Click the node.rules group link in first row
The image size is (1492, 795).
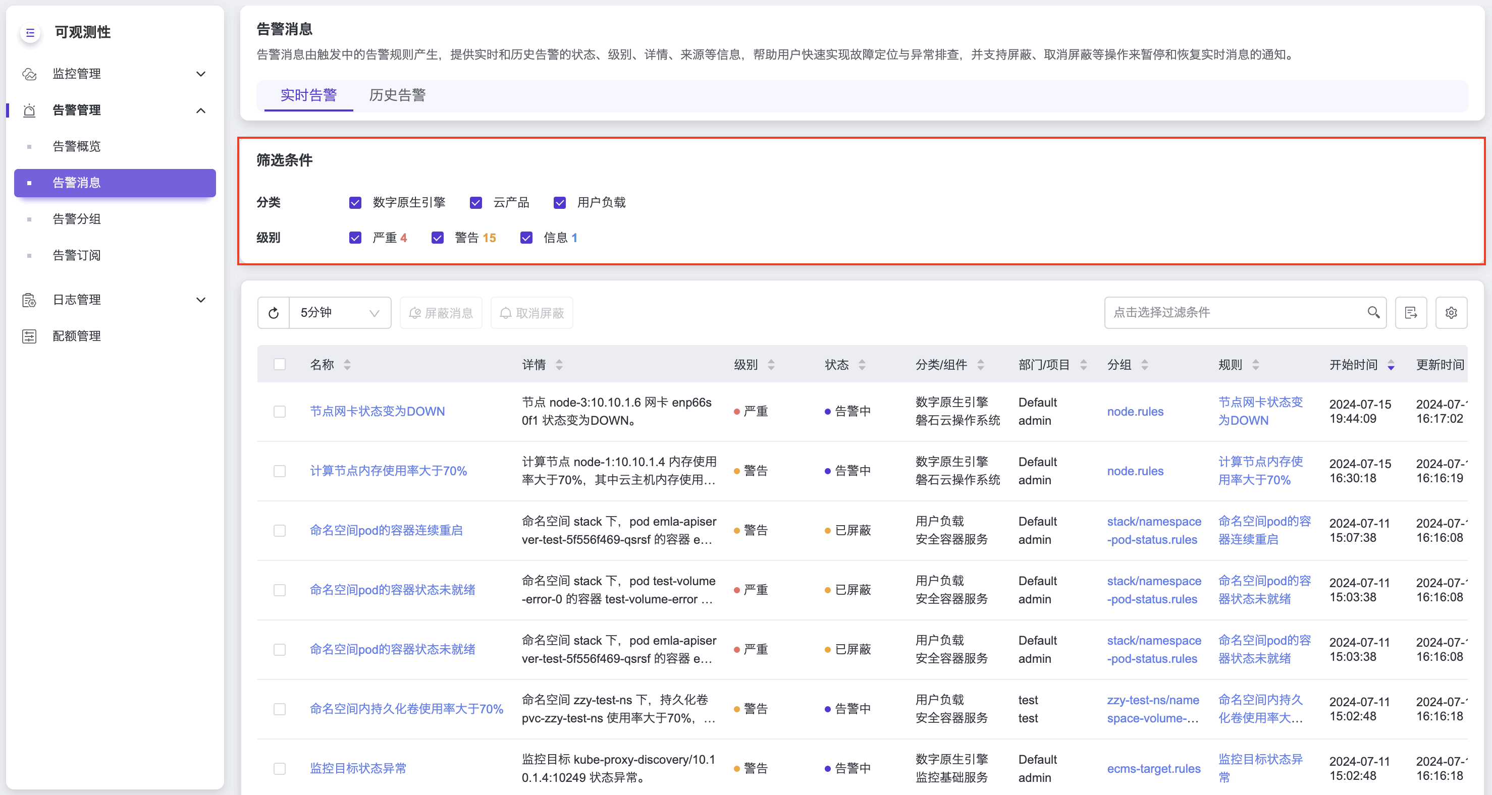tap(1135, 411)
